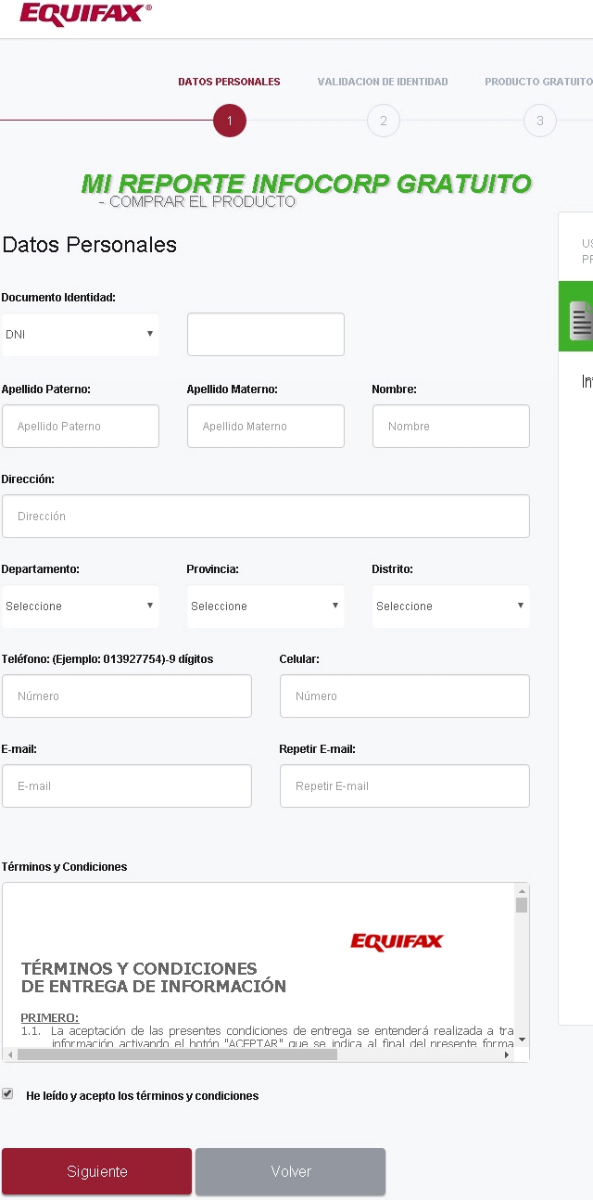
Task: Open the Distrito Seleccione dropdown
Action: pos(451,606)
